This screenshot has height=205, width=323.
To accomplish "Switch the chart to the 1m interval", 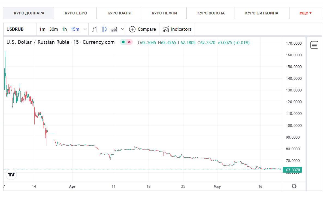I will (x=42, y=29).
